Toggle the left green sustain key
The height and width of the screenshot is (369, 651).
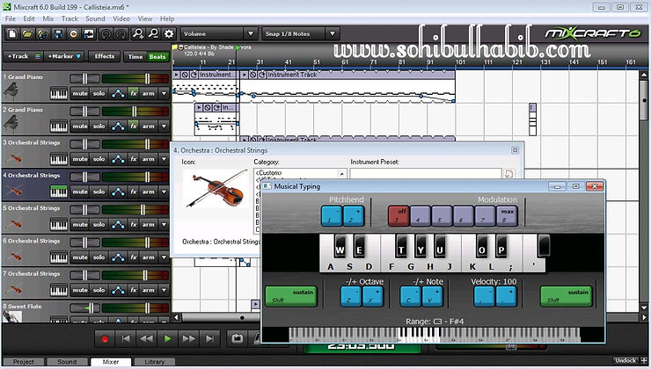pyautogui.click(x=291, y=296)
